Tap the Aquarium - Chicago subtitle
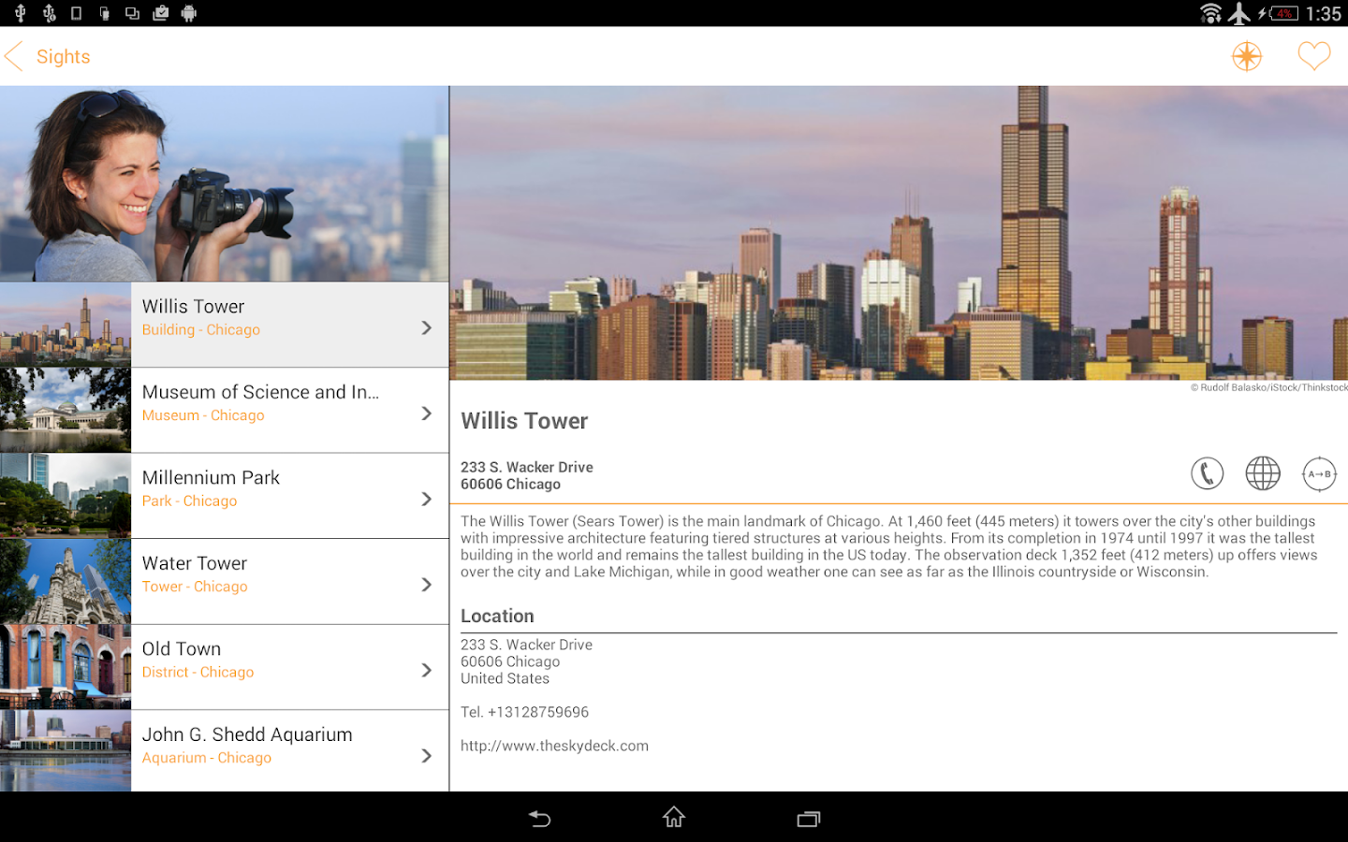This screenshot has height=842, width=1348. 207,758
